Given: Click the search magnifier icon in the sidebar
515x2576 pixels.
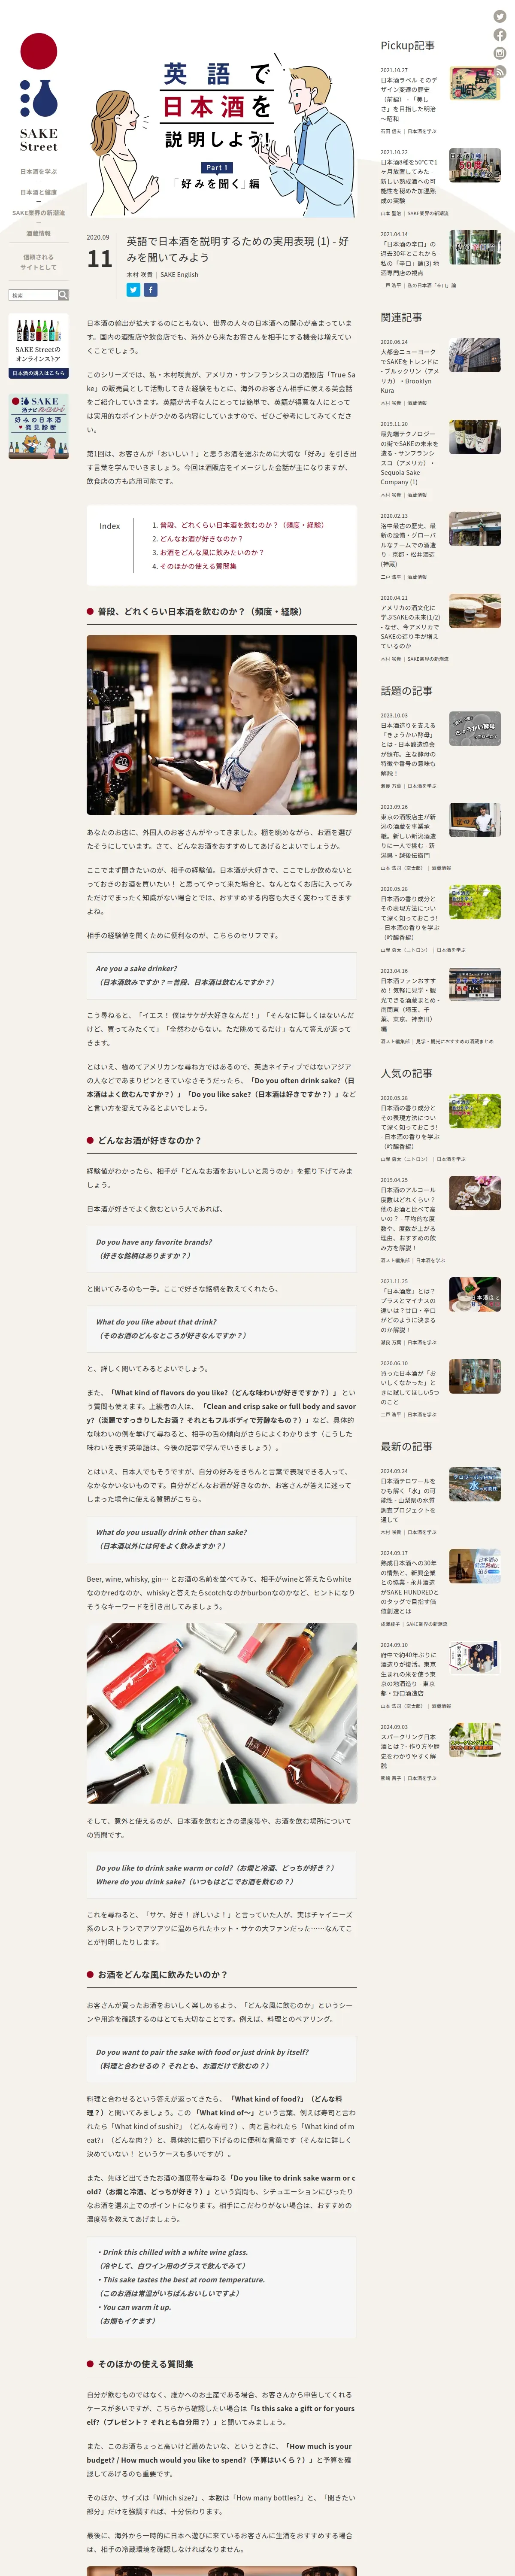Looking at the screenshot, I should [63, 295].
